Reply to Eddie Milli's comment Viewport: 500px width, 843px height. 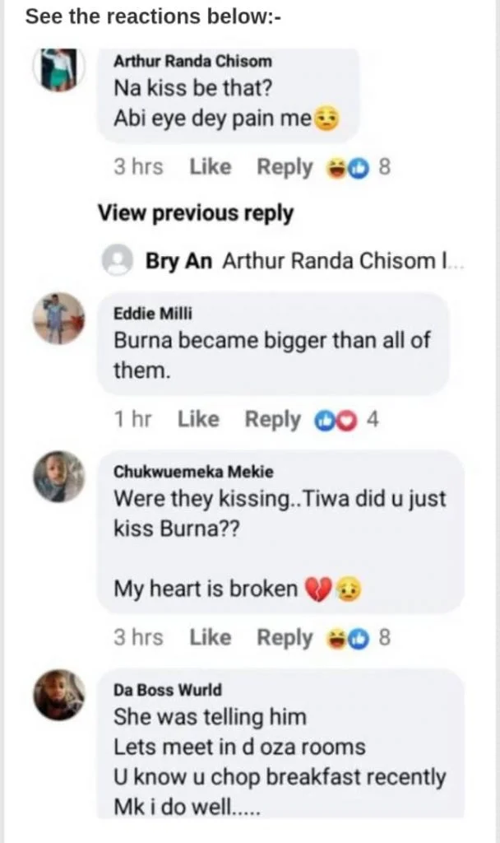point(273,419)
